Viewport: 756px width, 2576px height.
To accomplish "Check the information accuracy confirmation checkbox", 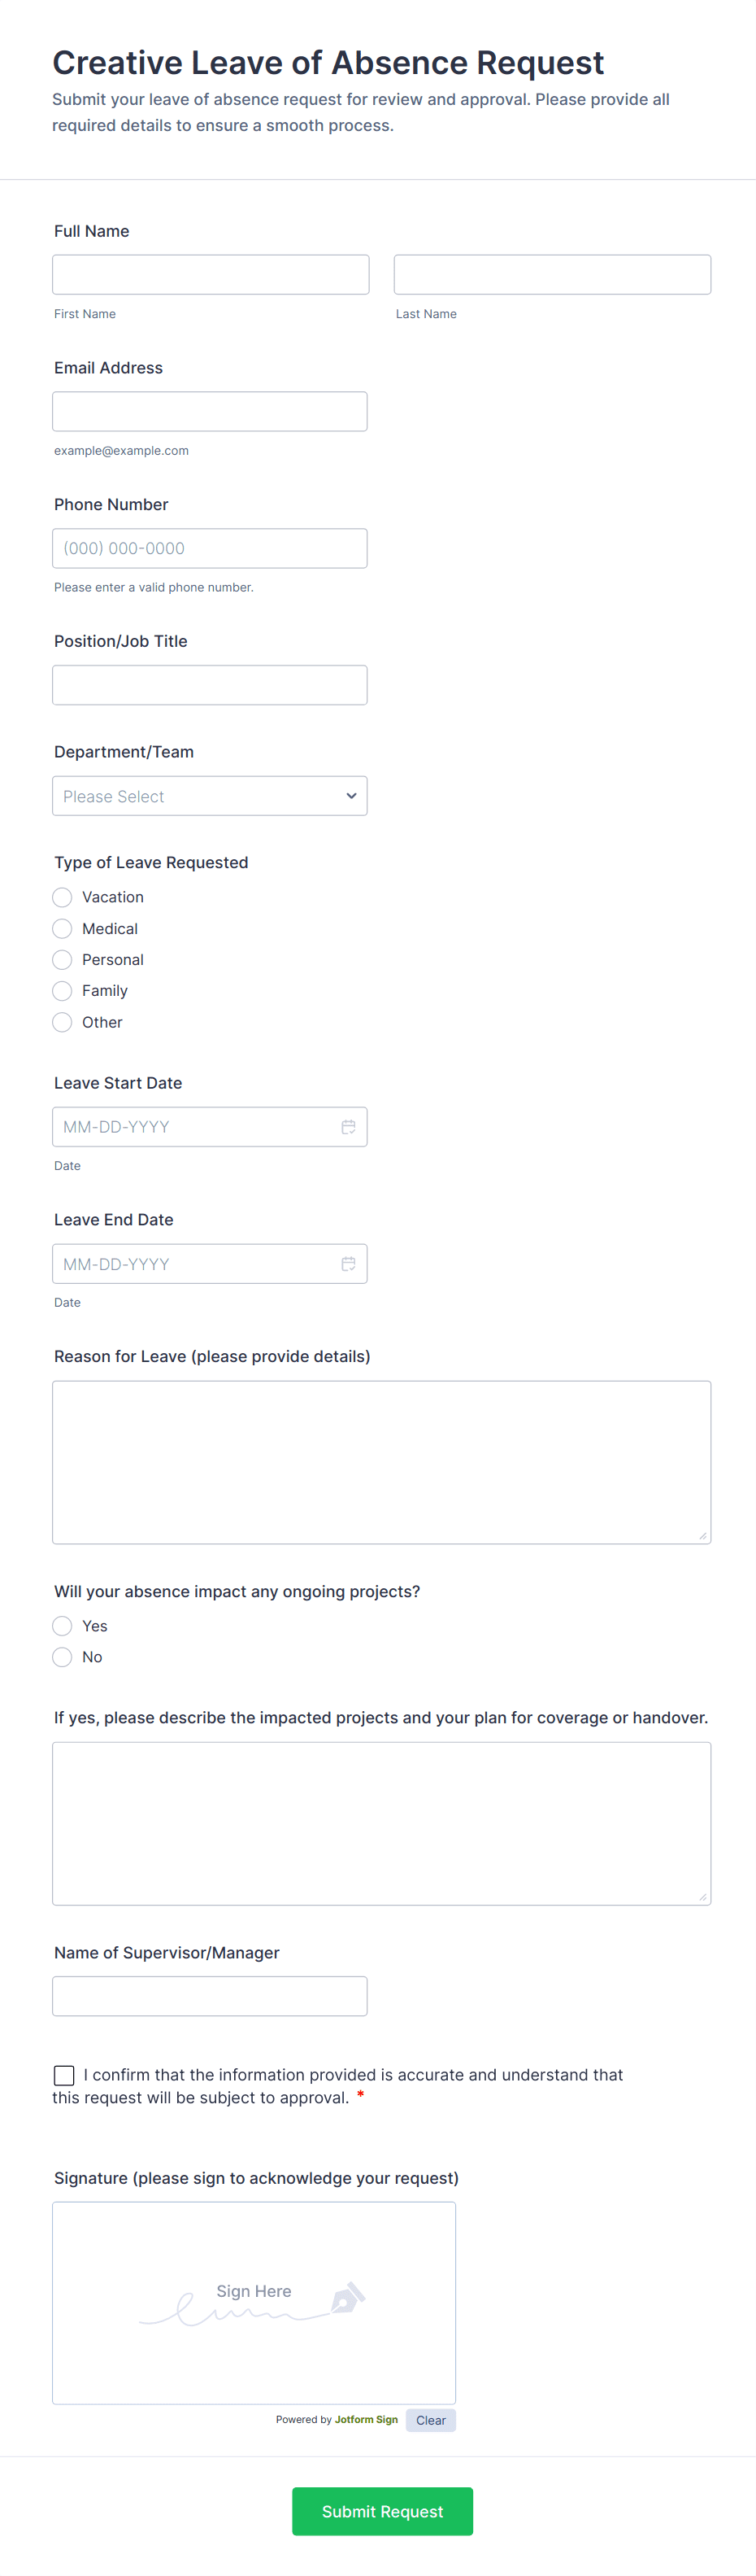I will [64, 2076].
